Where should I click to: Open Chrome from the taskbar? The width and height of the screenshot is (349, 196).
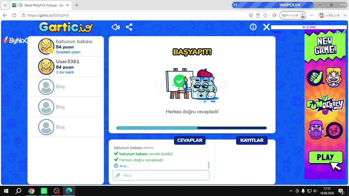[x=31, y=191]
